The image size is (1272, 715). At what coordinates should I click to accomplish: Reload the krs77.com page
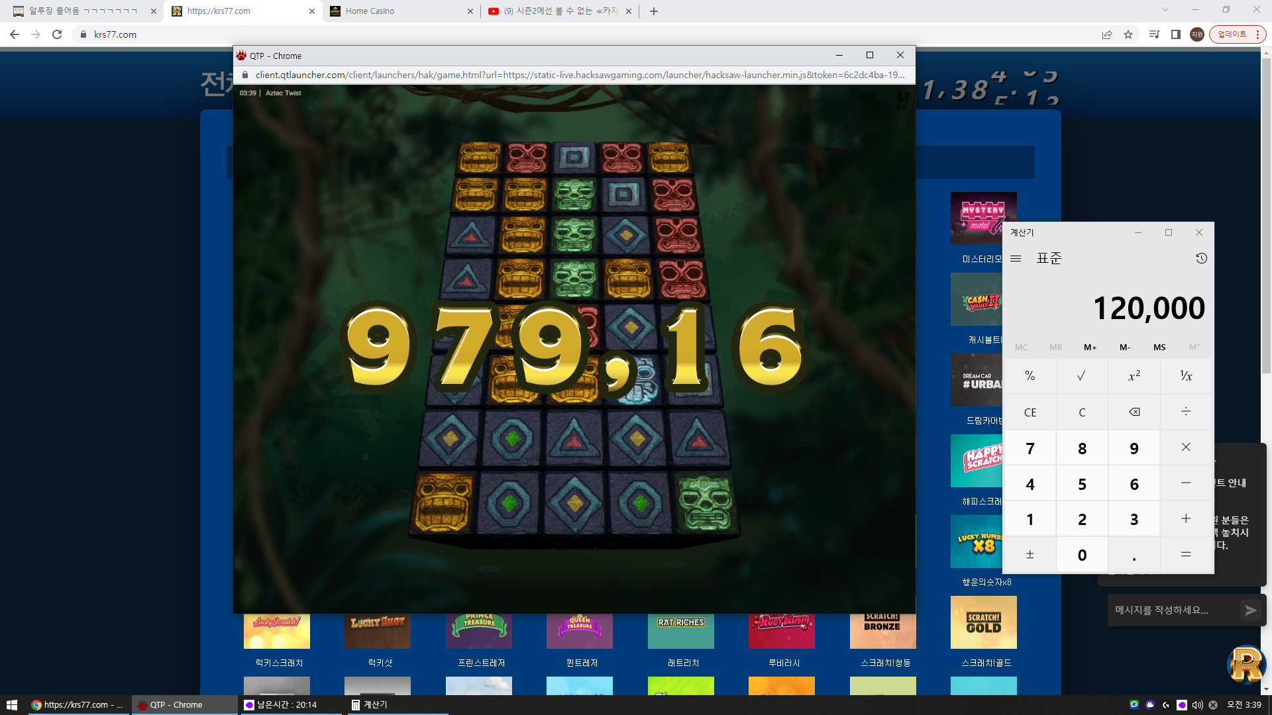57,34
